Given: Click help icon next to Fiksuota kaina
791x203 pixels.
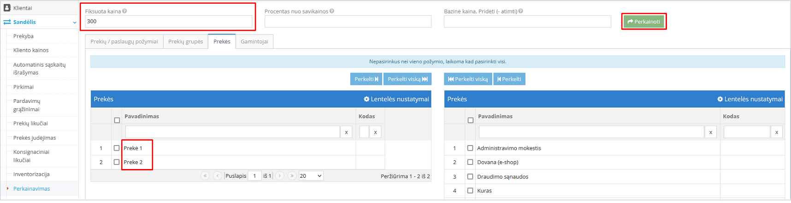Looking at the screenshot, I should [125, 11].
